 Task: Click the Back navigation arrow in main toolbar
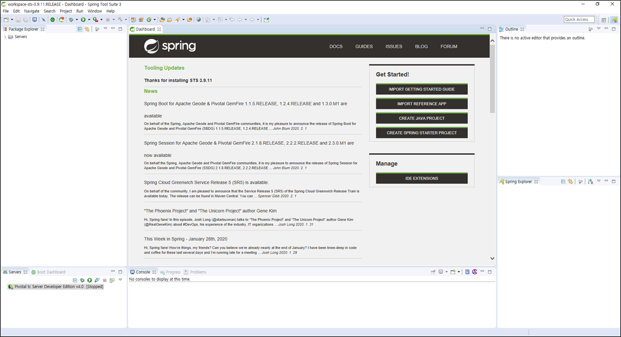tap(240, 19)
